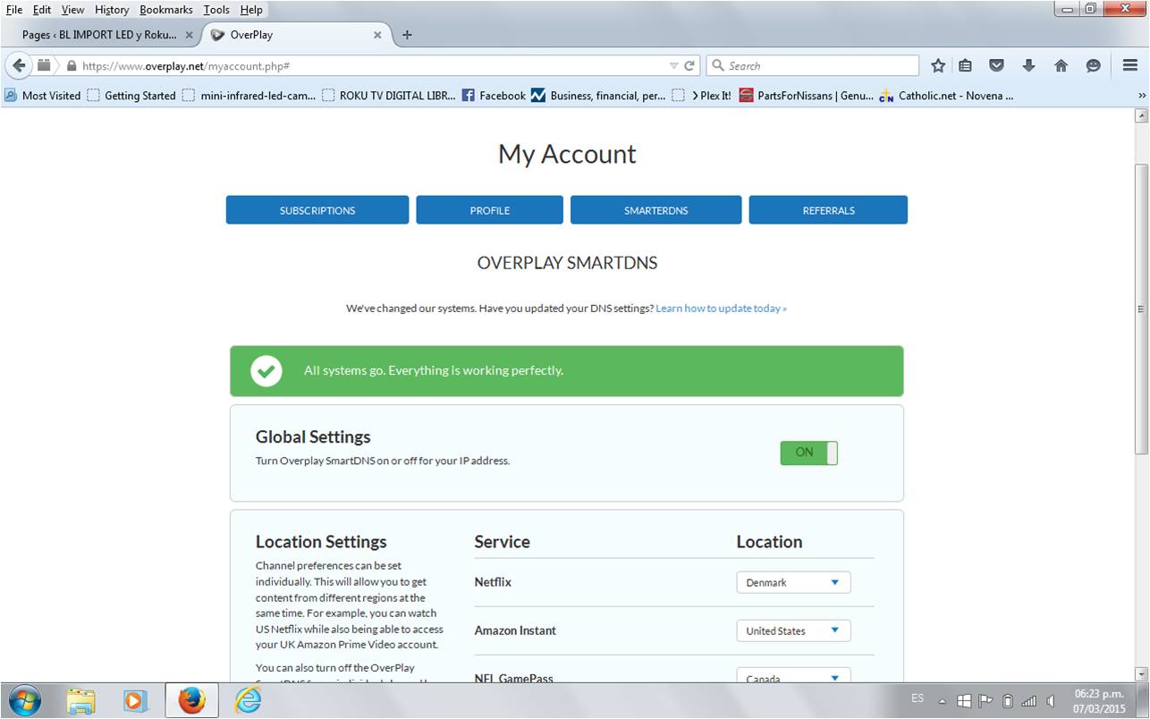
Task: Open the Pocket icon in toolbar
Action: pyautogui.click(x=996, y=65)
